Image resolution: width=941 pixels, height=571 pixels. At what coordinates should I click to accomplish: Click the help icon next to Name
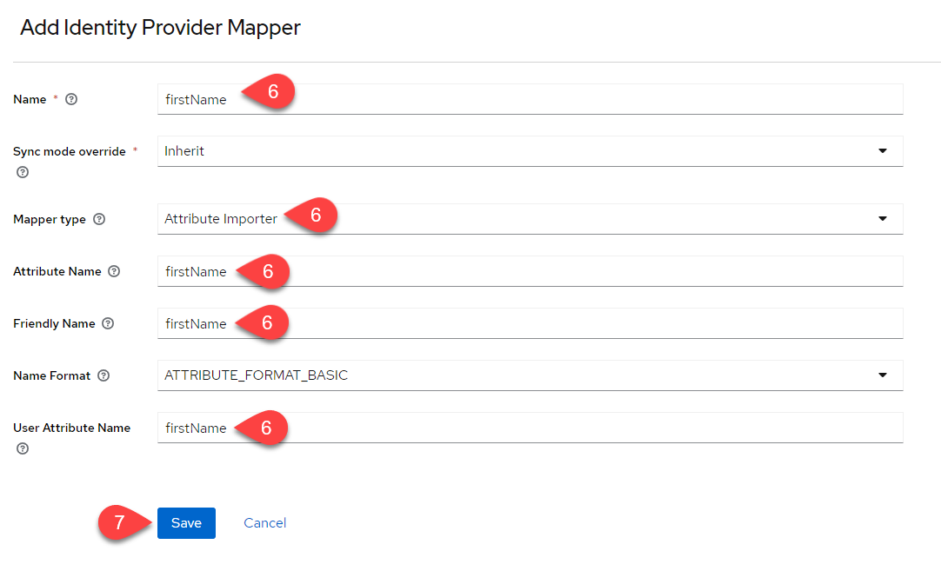pyautogui.click(x=71, y=99)
